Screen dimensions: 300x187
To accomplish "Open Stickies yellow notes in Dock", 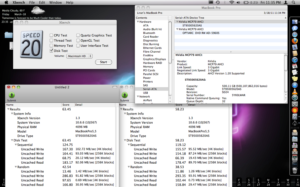I will pyautogui.click(x=295, y=79).
